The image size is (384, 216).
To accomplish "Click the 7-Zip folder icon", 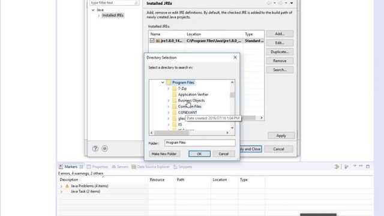I will tap(174, 88).
